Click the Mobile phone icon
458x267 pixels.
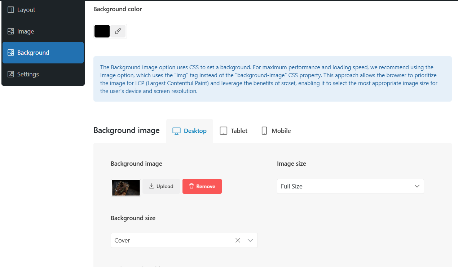click(x=264, y=131)
